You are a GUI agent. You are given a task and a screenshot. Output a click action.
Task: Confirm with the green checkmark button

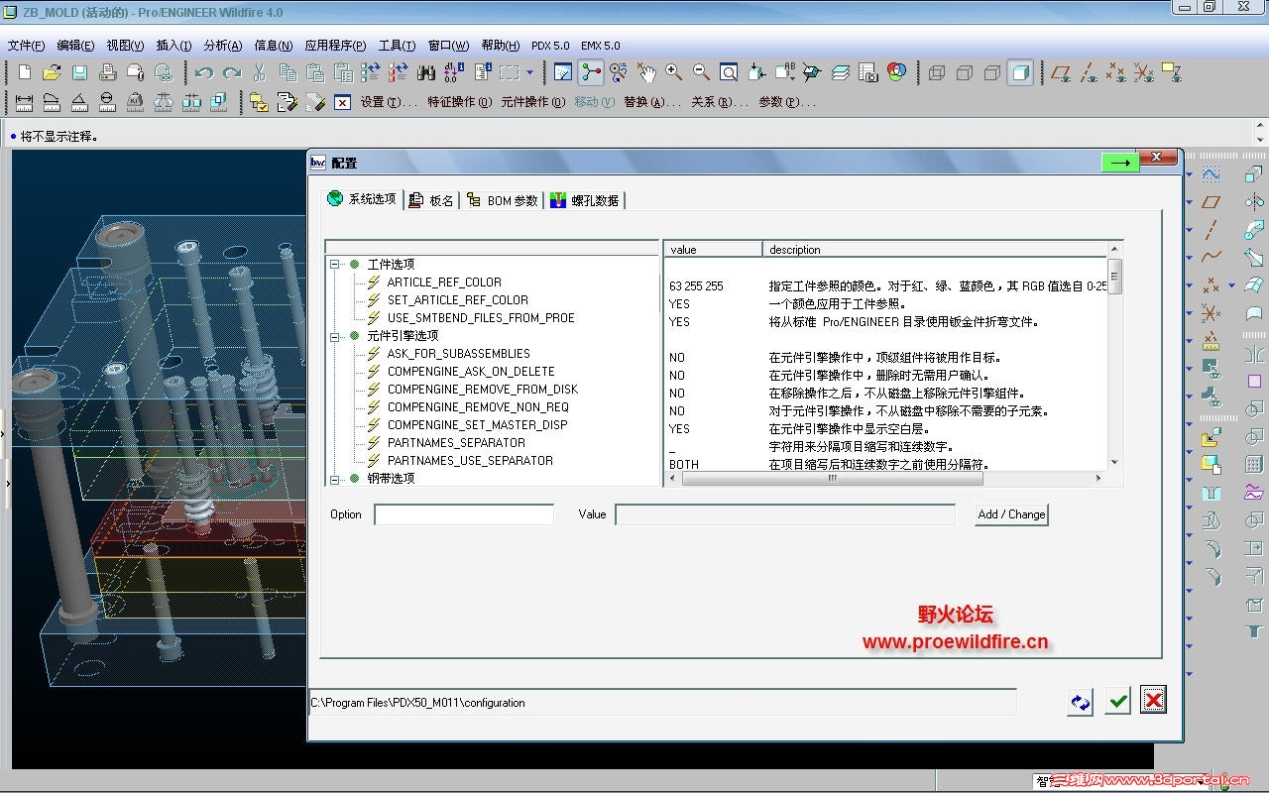(1118, 701)
